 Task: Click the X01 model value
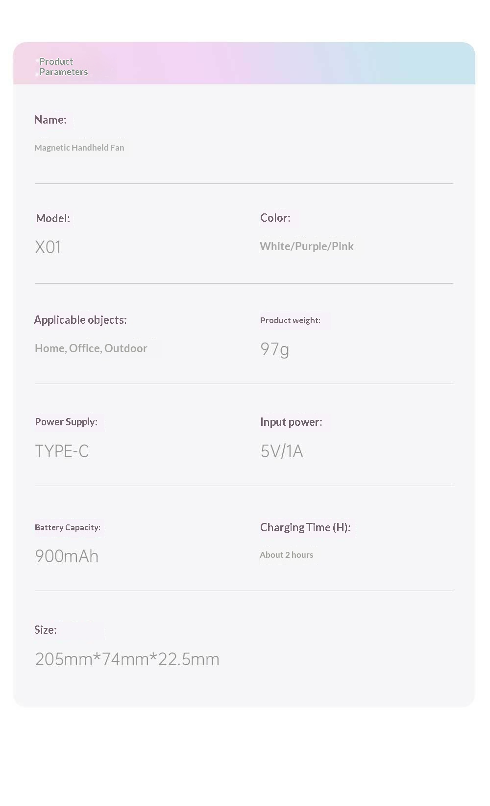pyautogui.click(x=48, y=247)
